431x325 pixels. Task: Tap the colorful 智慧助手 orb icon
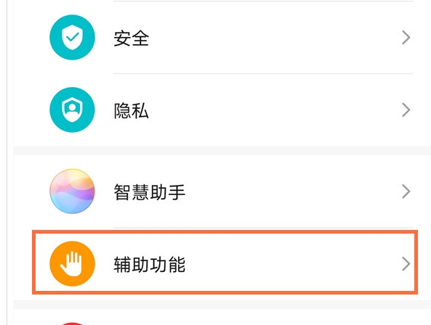72,192
